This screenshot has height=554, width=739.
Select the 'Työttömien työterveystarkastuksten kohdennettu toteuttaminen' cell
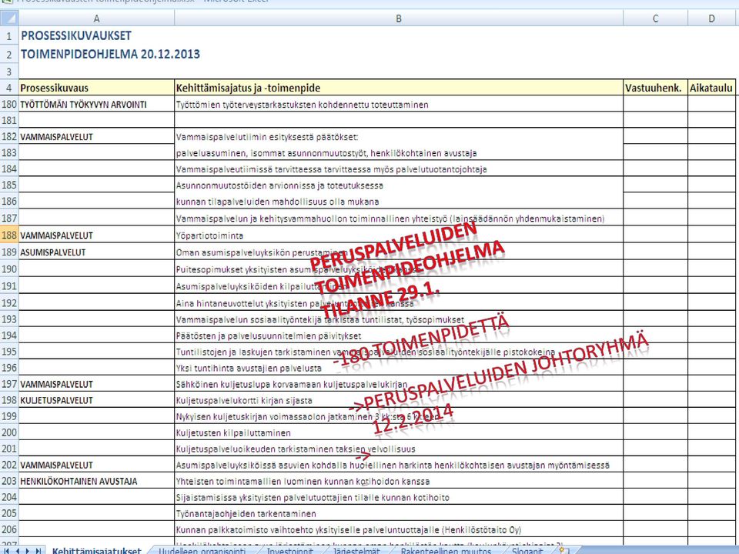(x=399, y=104)
